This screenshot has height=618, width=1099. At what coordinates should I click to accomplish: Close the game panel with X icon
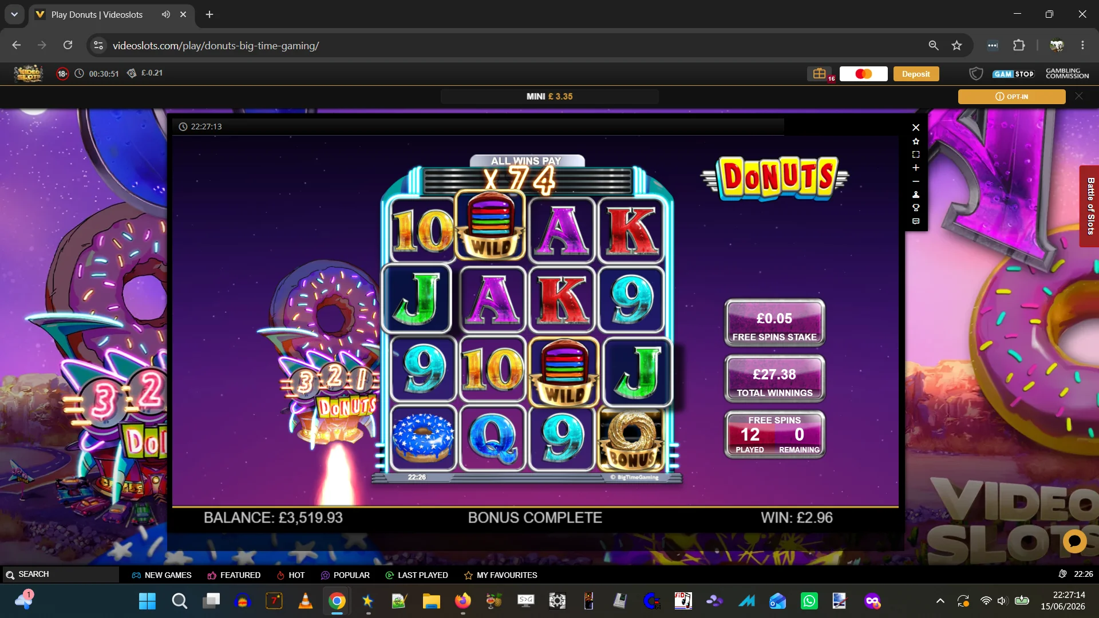(x=916, y=128)
